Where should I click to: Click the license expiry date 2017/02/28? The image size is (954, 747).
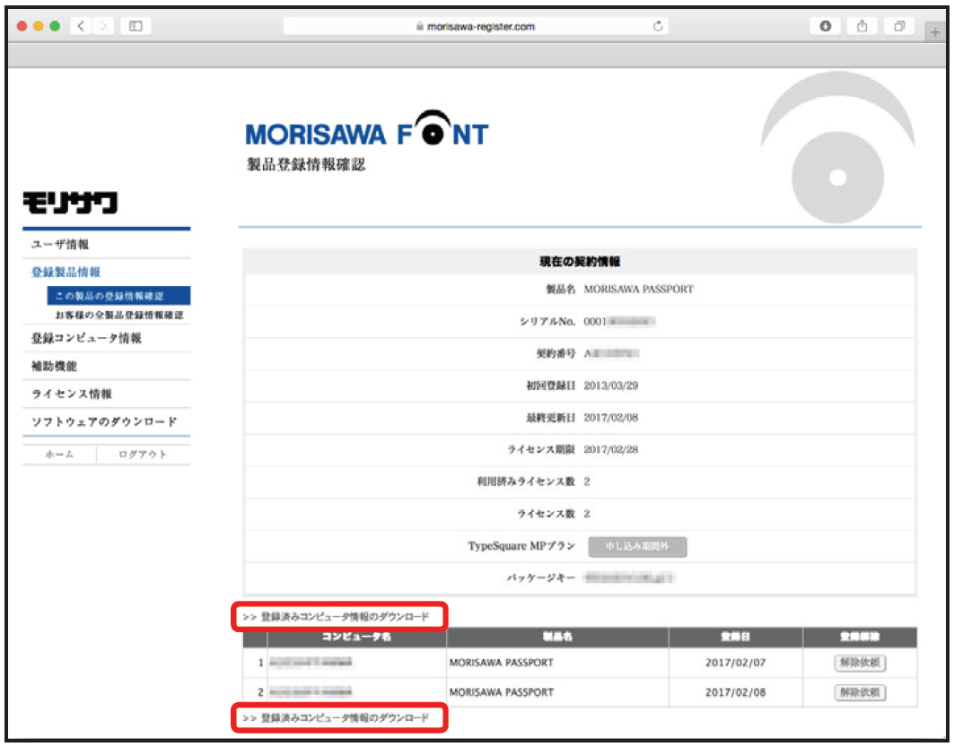point(611,450)
